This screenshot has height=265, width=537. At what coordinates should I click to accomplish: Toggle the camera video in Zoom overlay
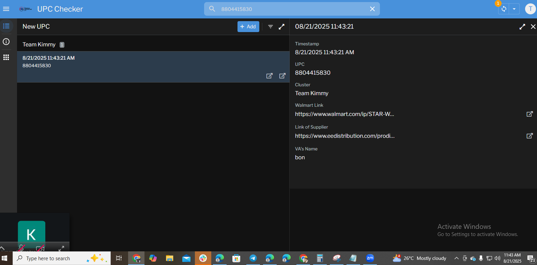click(40, 248)
